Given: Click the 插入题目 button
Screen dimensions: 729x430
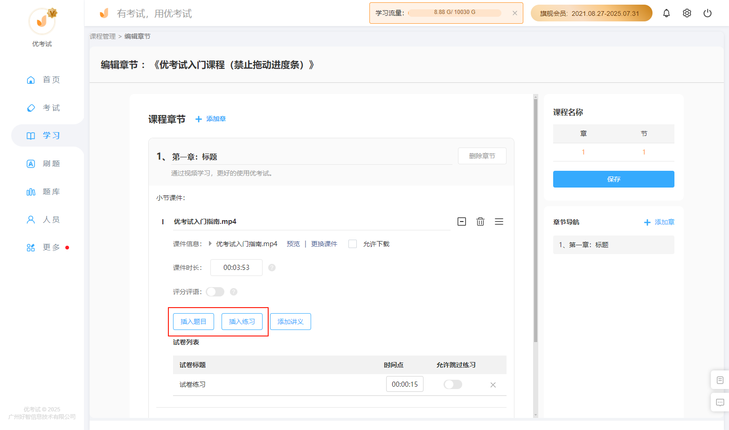Looking at the screenshot, I should 194,322.
